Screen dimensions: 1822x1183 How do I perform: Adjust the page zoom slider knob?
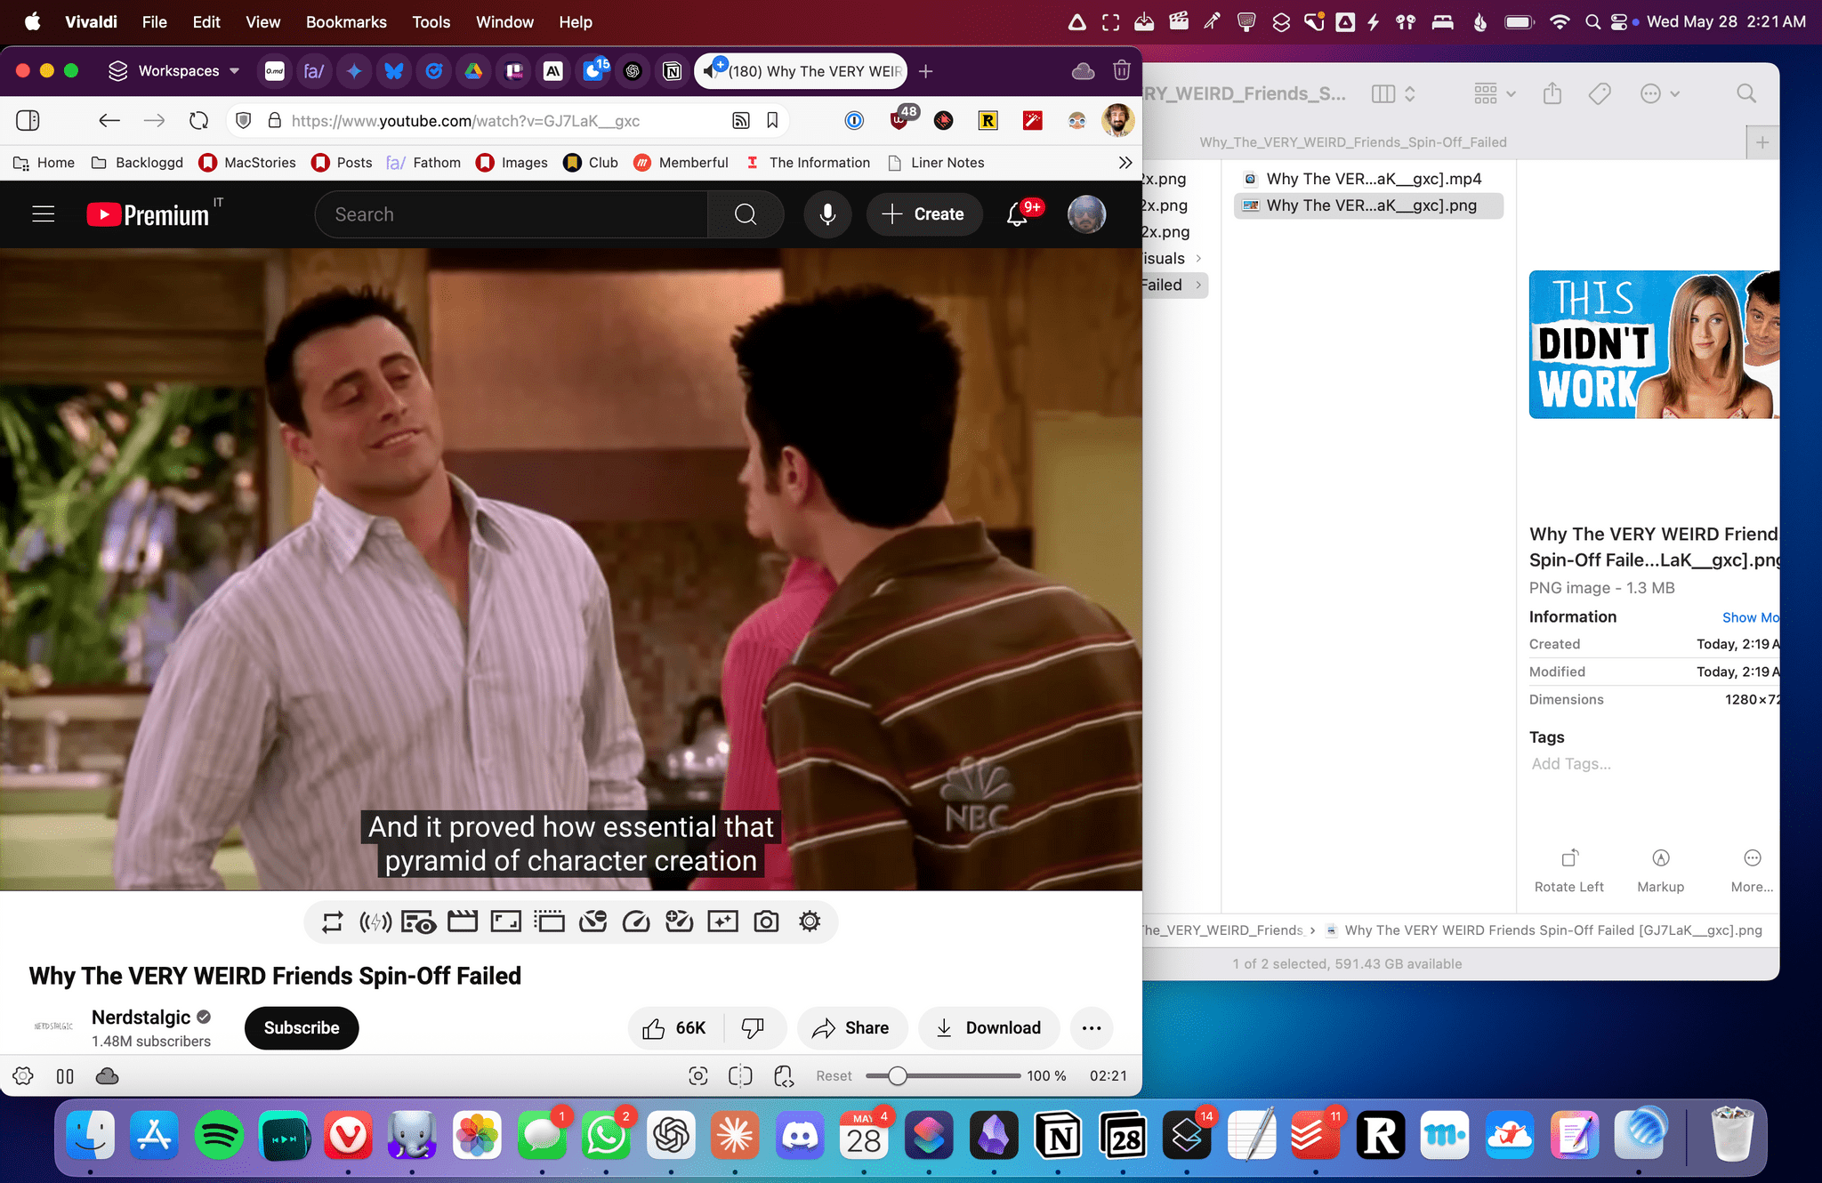[898, 1076]
